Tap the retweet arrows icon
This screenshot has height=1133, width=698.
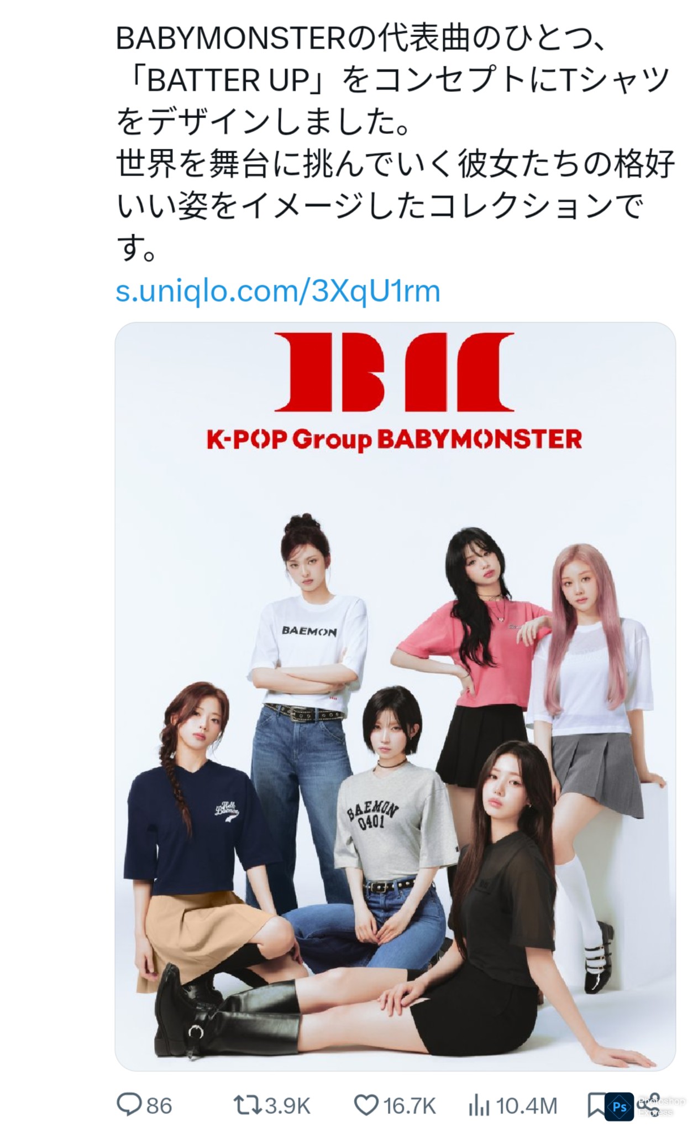point(248,1105)
